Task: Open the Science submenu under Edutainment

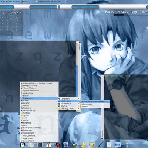Action: (x=68, y=106)
